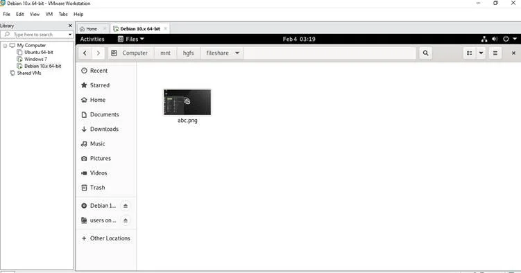
Task: Toggle list/grid view icon
Action: pyautogui.click(x=470, y=53)
